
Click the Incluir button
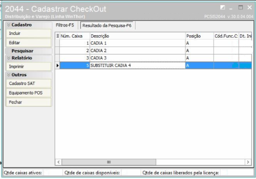click(29, 33)
